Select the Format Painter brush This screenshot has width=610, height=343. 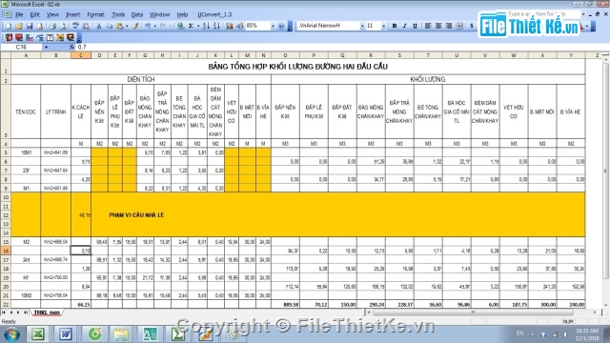pos(135,26)
